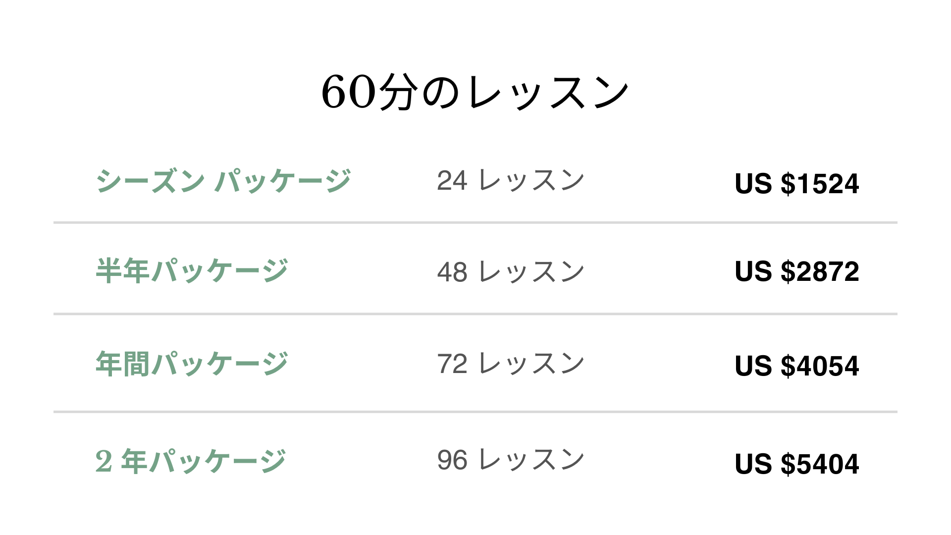Click the 60分のレッスン heading
951x535 pixels.
coord(475,93)
